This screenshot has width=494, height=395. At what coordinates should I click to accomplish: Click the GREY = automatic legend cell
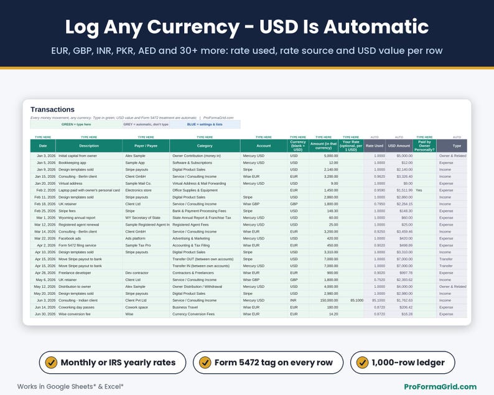tap(146, 124)
